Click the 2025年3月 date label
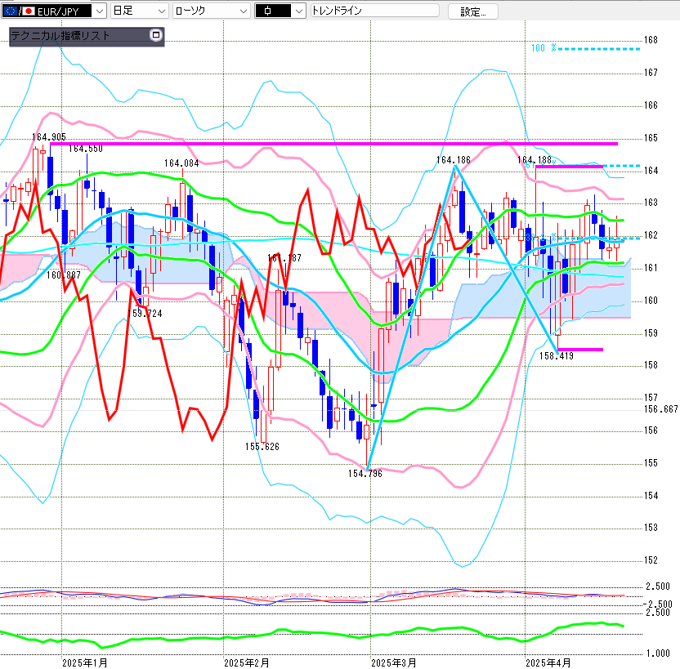 pos(394,663)
